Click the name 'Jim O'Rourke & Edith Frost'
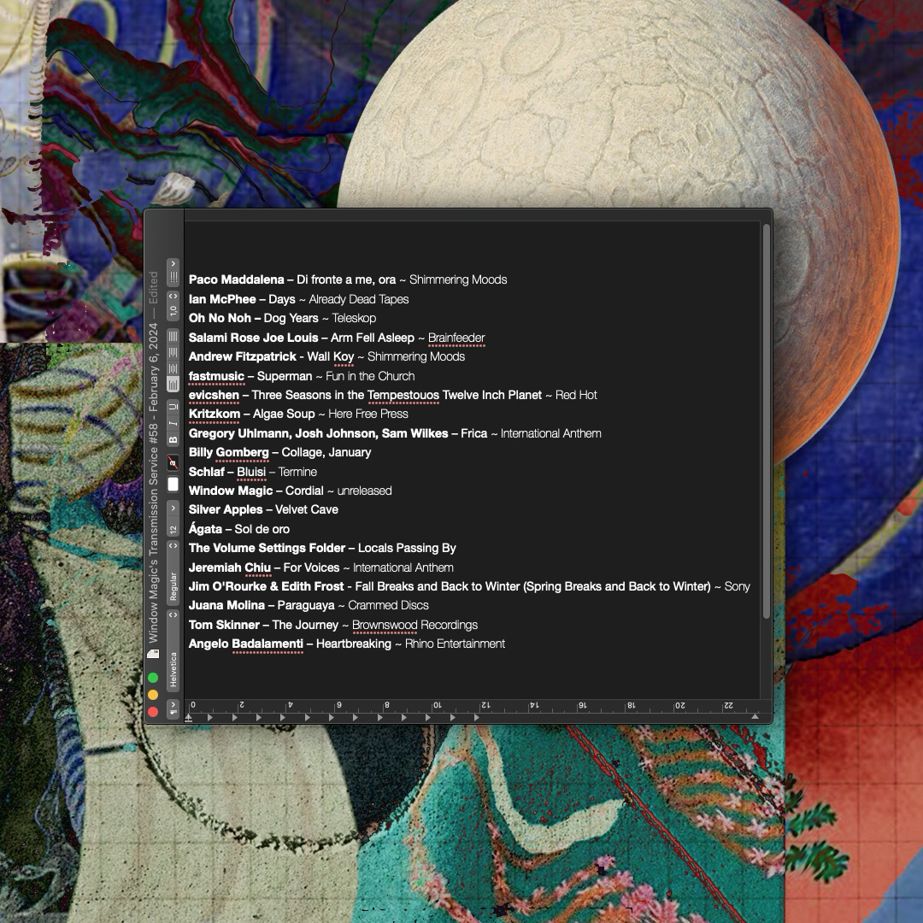The height and width of the screenshot is (923, 923). [266, 586]
